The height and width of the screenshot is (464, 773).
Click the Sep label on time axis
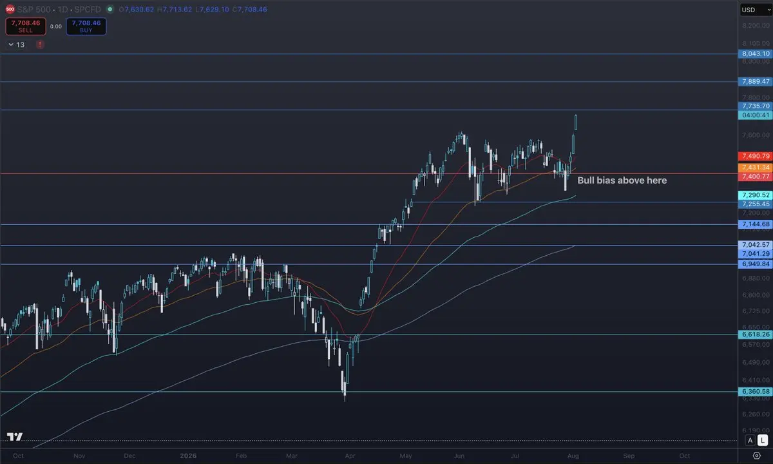point(629,455)
